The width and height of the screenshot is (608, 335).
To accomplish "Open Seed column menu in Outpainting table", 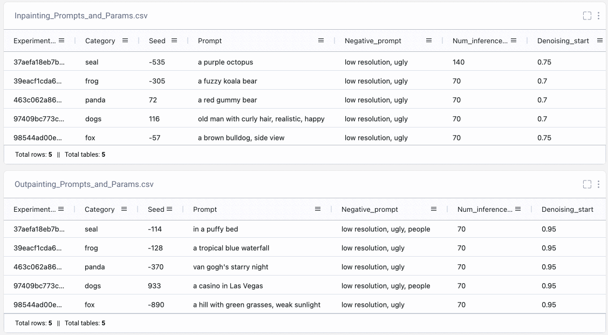I will point(169,209).
